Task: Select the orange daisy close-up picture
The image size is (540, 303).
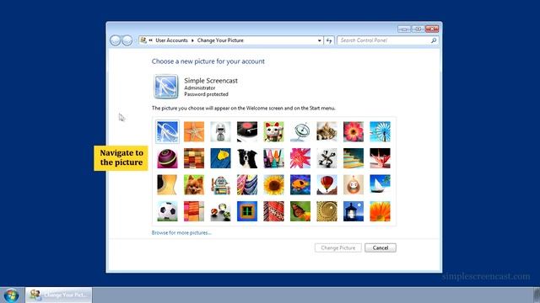Action: [x=380, y=211]
